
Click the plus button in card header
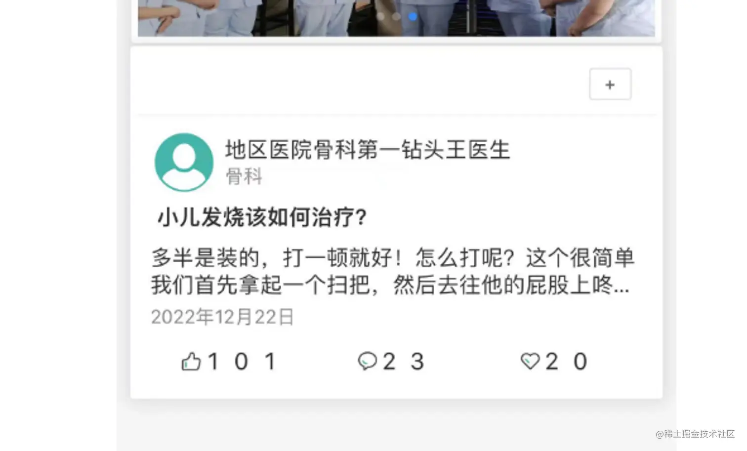610,84
